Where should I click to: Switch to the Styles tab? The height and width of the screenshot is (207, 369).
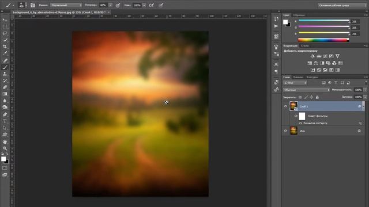pyautogui.click(x=305, y=46)
